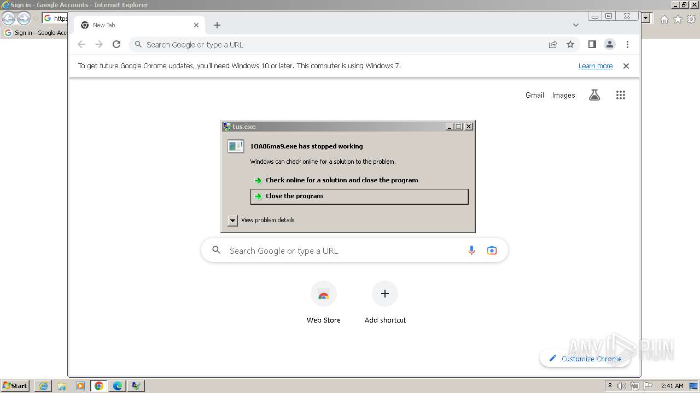The image size is (700, 393).
Task: Open volume speaker tray icon
Action: pyautogui.click(x=622, y=386)
